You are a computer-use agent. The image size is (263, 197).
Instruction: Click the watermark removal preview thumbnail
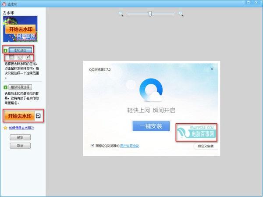coord(20,29)
